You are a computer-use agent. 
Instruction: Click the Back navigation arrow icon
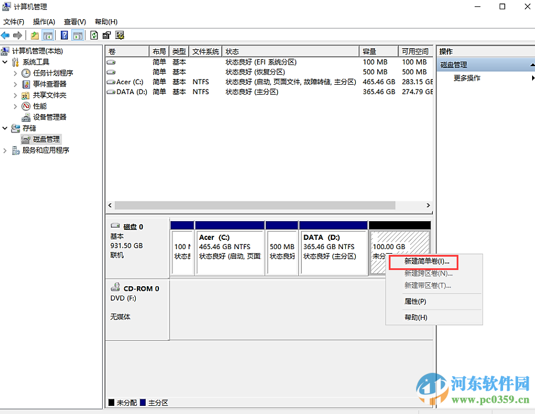[x=6, y=35]
